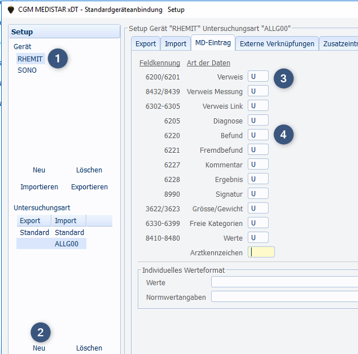Click the Verweis input field

coord(258,77)
